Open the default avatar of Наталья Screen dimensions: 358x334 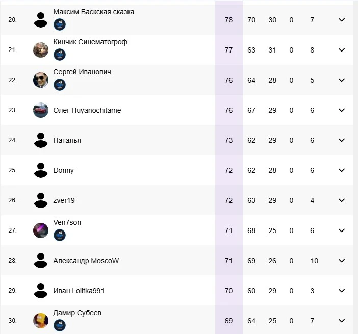point(41,140)
